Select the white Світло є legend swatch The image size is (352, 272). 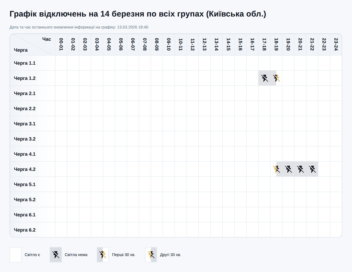tap(15, 255)
